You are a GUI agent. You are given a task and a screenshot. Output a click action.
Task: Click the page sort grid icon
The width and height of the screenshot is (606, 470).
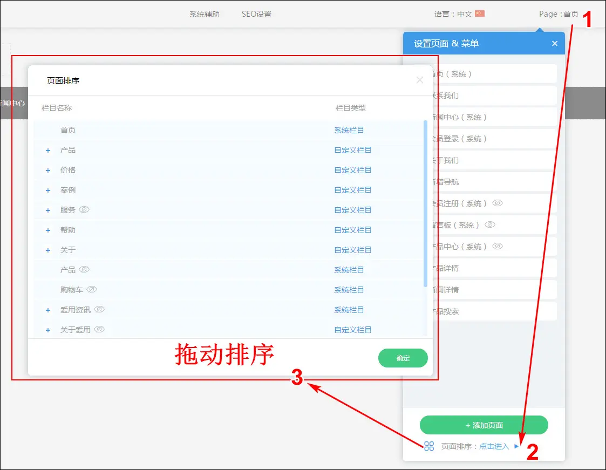coord(429,446)
